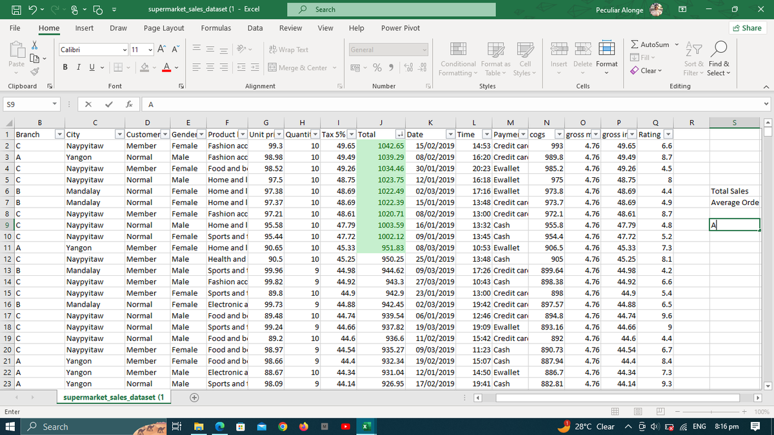Open the City column filter dropdown
Viewport: 774px width, 435px height.
pos(119,135)
